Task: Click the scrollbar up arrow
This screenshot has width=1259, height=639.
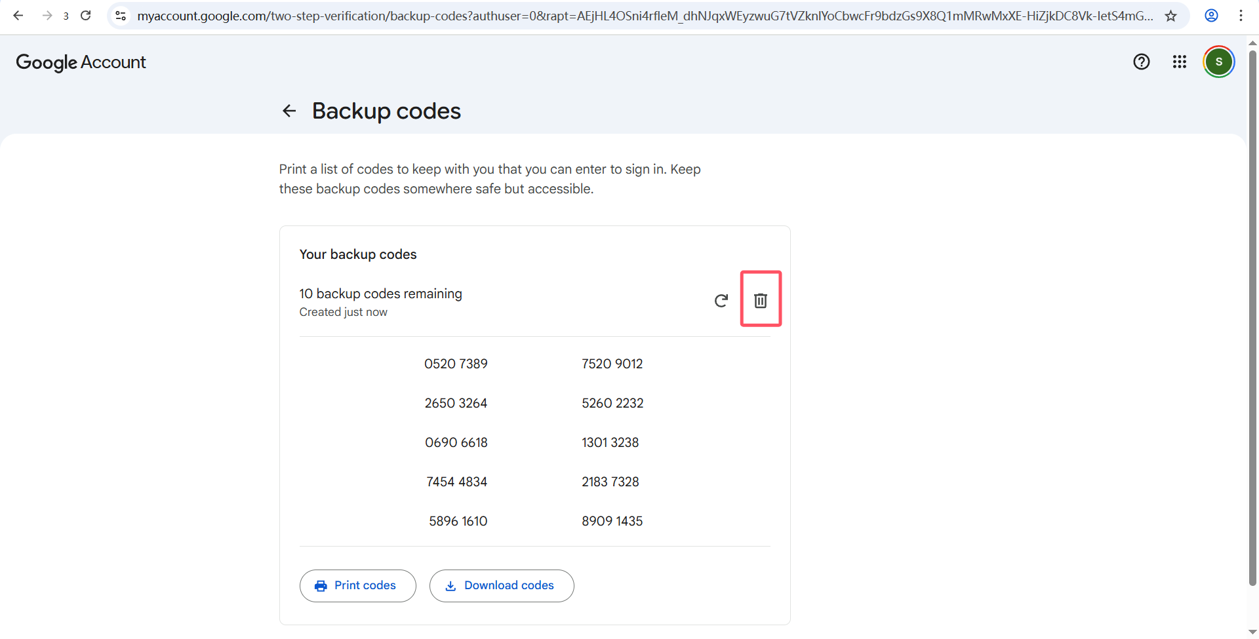Action: 1252,43
